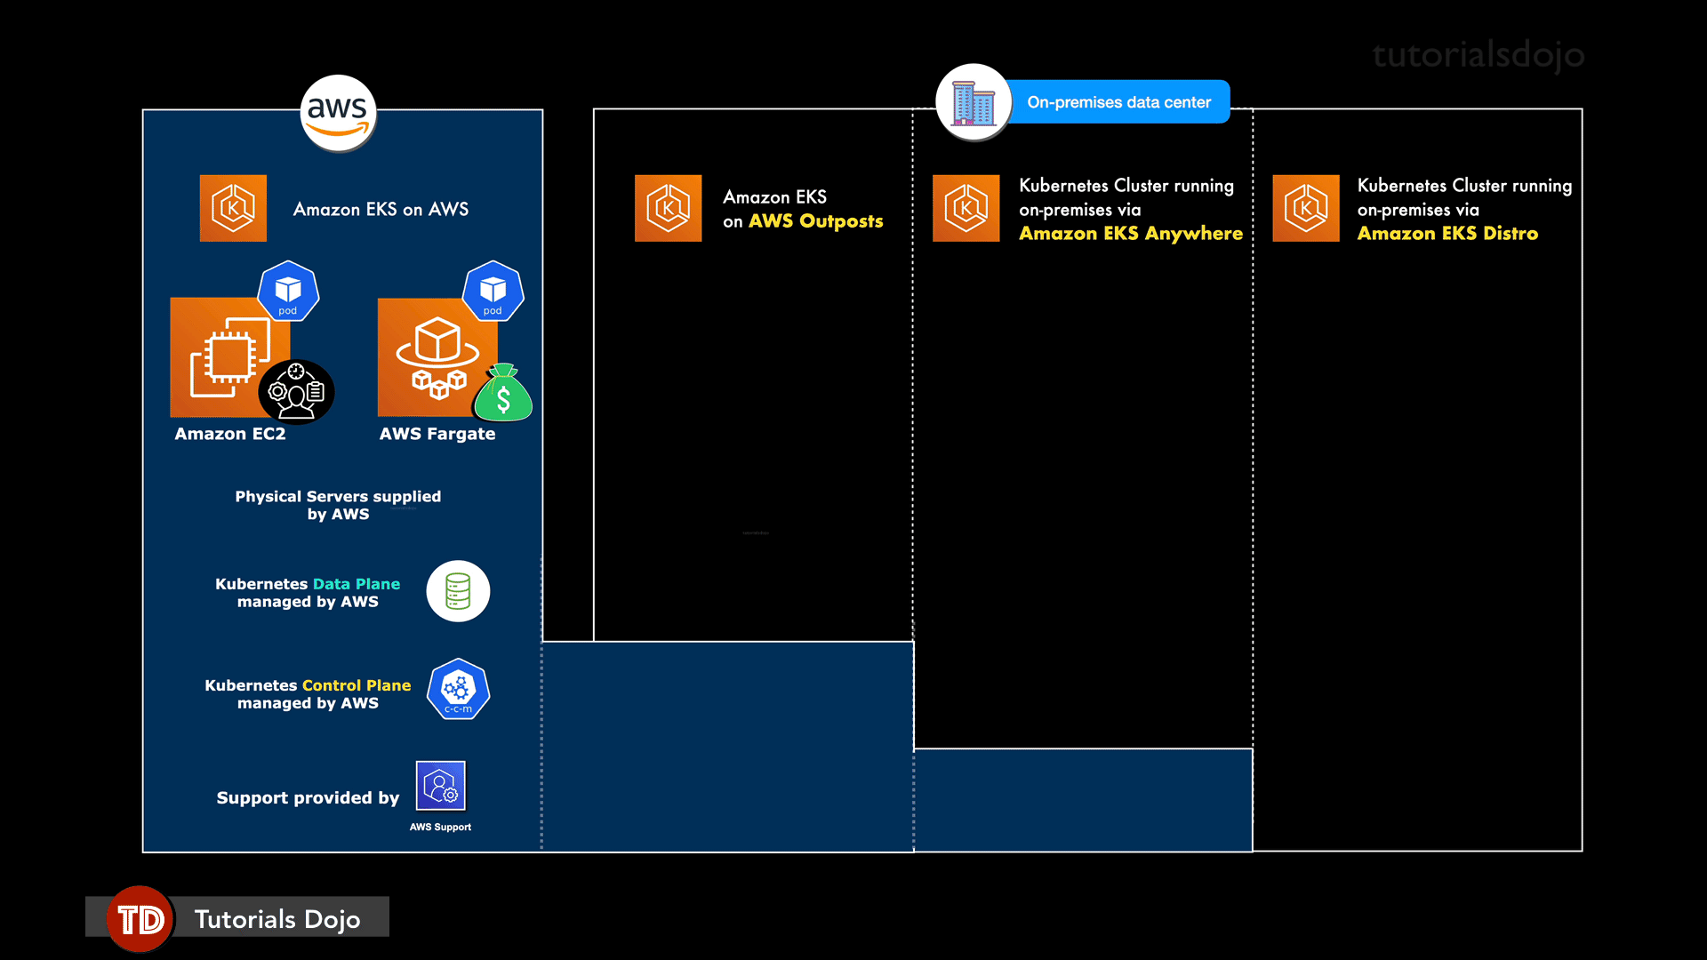
Task: Select the EKS Distro Kubernetes cluster icon
Action: click(x=1305, y=207)
